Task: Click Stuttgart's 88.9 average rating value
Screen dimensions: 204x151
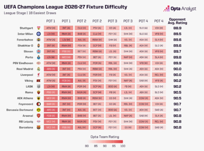Action: 177,28
